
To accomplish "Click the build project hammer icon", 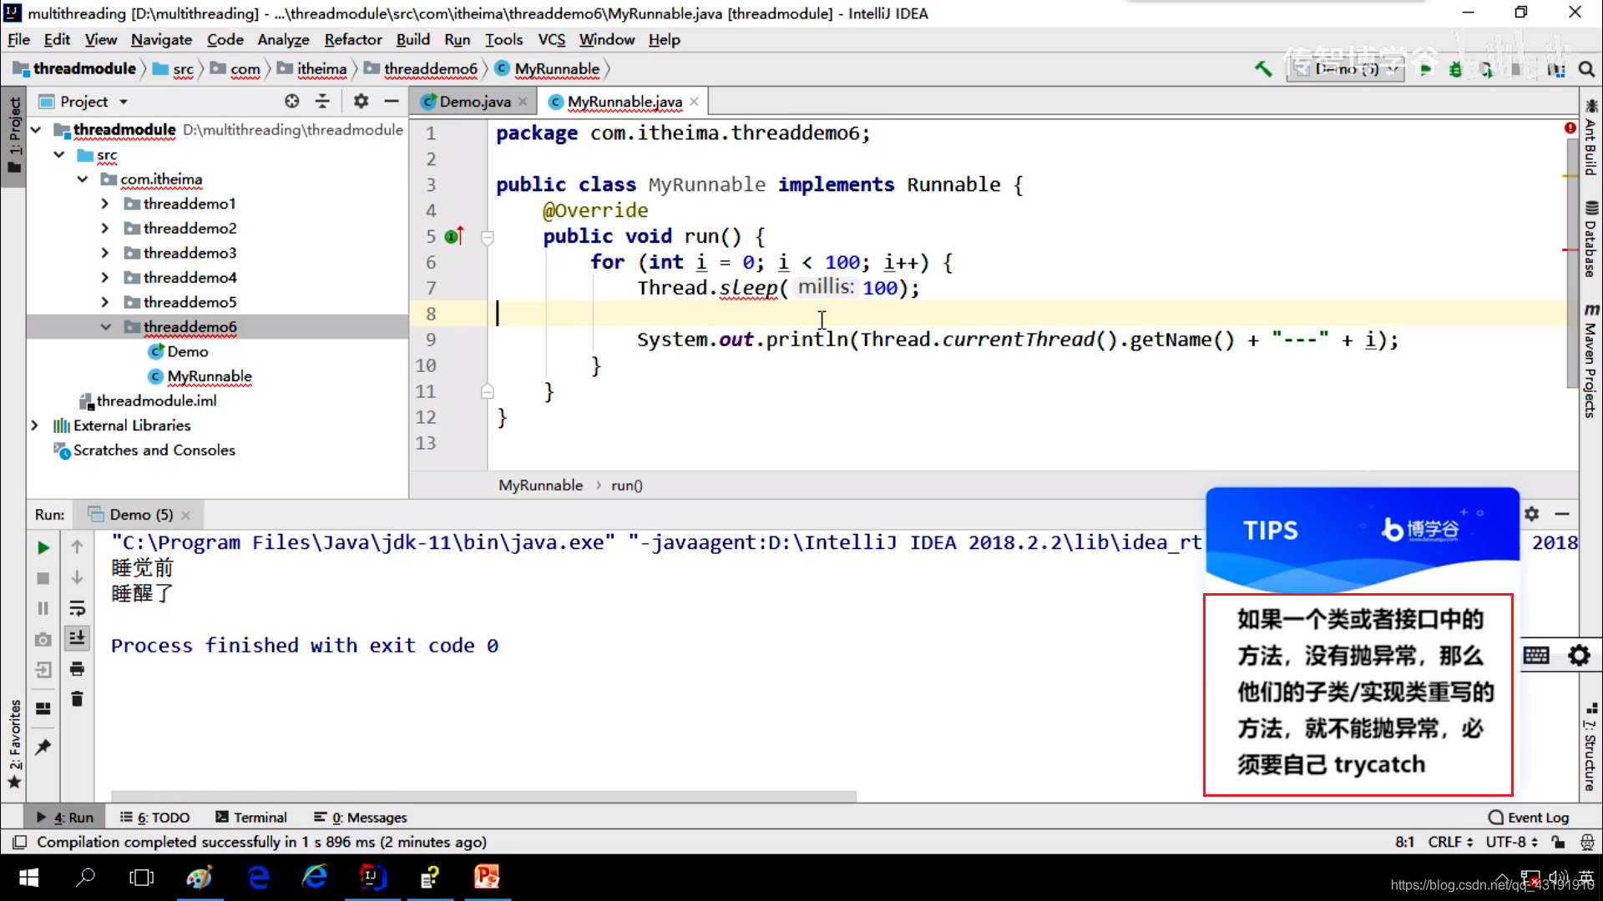I will tap(1263, 69).
